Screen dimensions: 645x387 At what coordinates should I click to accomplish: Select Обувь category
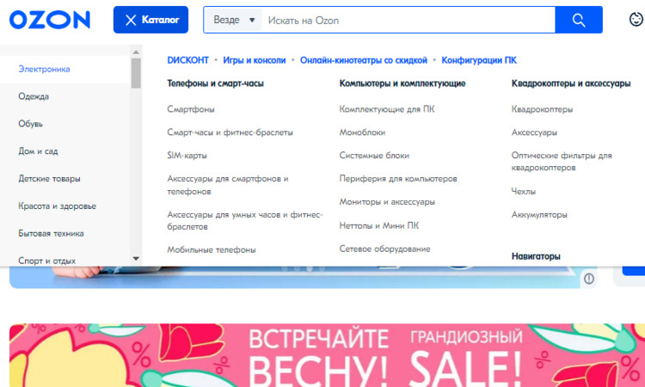pyautogui.click(x=30, y=124)
